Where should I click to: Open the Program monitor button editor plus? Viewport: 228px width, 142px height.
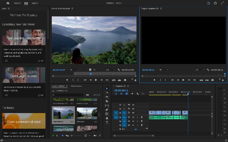click(x=223, y=80)
